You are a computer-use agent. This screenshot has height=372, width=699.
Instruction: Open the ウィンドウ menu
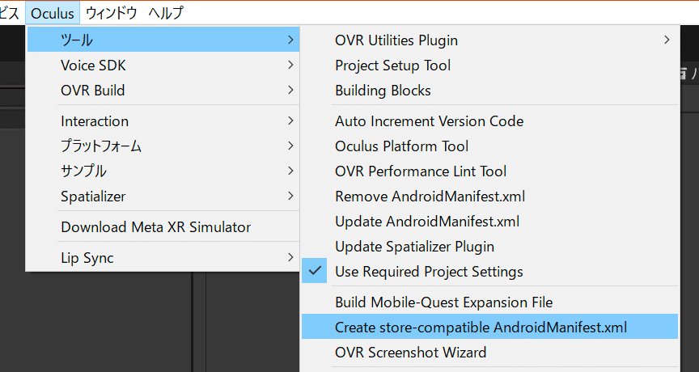tap(112, 13)
